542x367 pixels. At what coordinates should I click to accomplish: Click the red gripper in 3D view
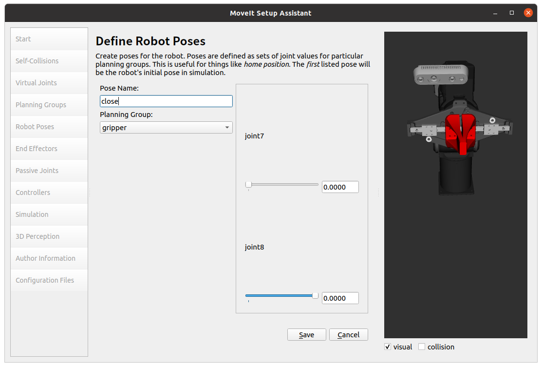[460, 133]
